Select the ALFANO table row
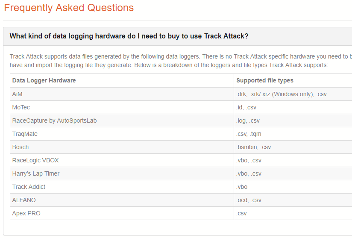Viewport: 352px width, 238px height. (x=181, y=200)
